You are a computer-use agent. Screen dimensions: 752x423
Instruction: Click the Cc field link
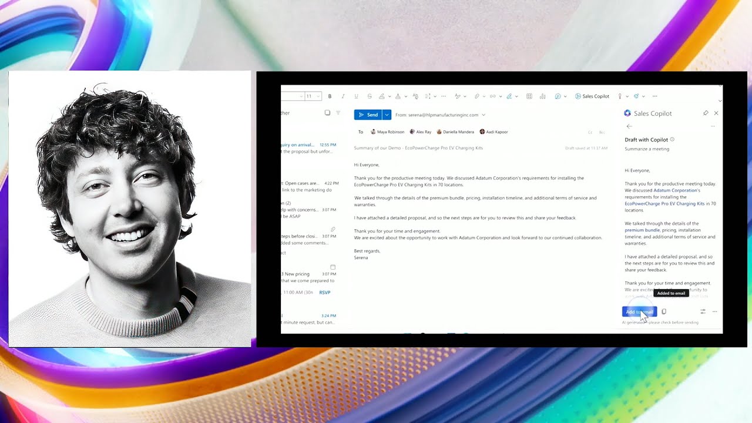click(x=590, y=132)
